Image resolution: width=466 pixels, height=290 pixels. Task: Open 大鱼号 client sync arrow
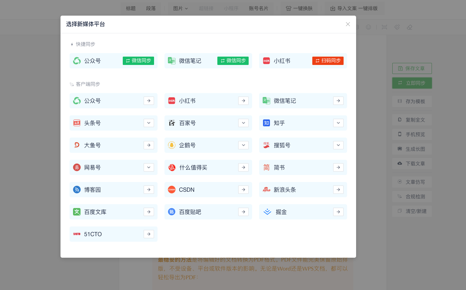tap(149, 145)
